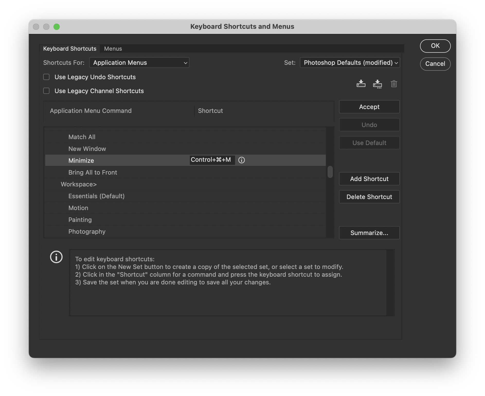Enable Use Legacy Channel Shortcuts checkbox
Image resolution: width=485 pixels, height=396 pixels.
pos(46,91)
